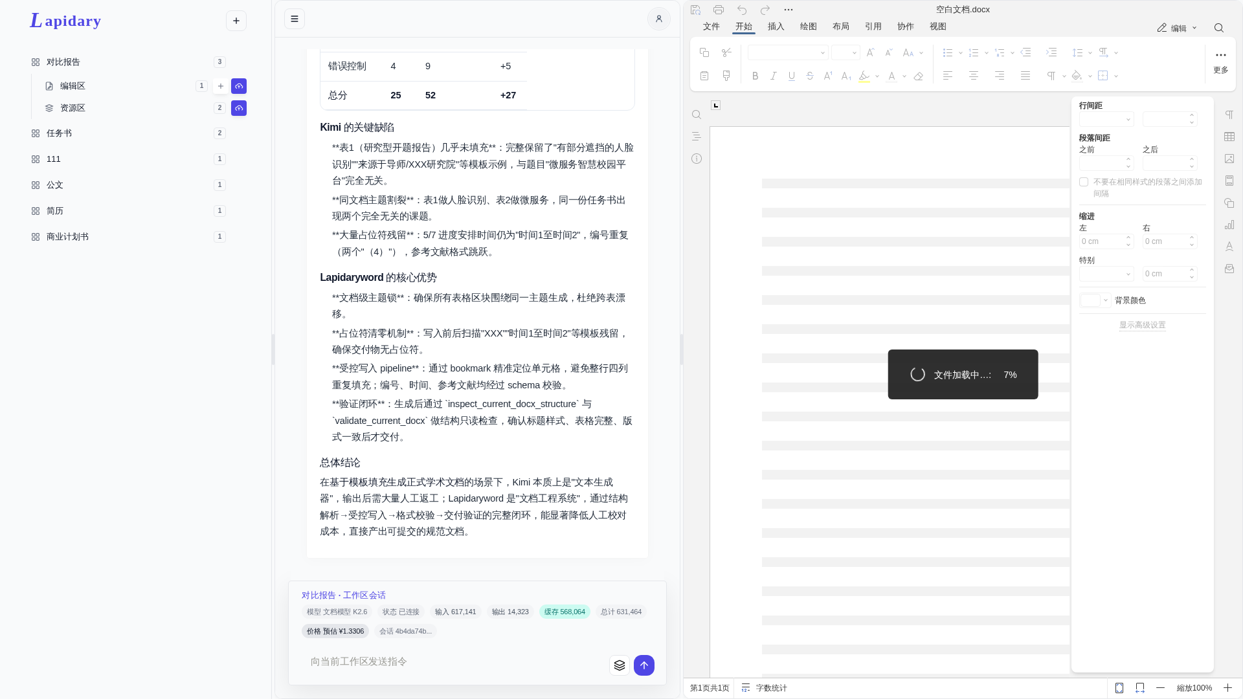
Task: Click the font color button
Action: (x=891, y=76)
